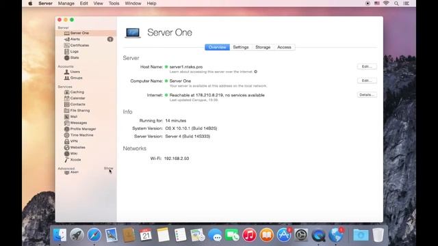Select Server One in the sidebar
Viewport: 438px width, 246px height.
(86, 33)
